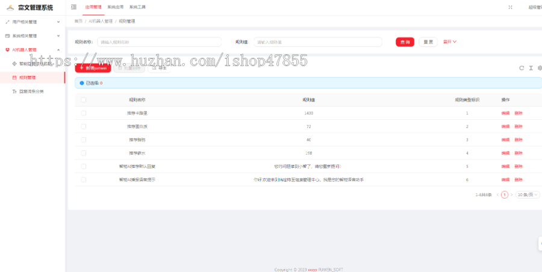
Task: Delete the row with type identifier 2
Action: [x=519, y=126]
